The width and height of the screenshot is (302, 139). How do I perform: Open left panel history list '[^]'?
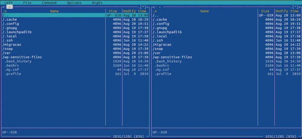pyautogui.click(x=143, y=7)
